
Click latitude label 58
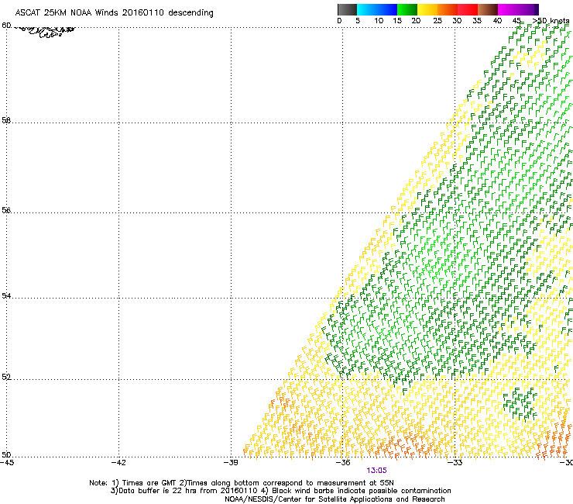point(6,120)
